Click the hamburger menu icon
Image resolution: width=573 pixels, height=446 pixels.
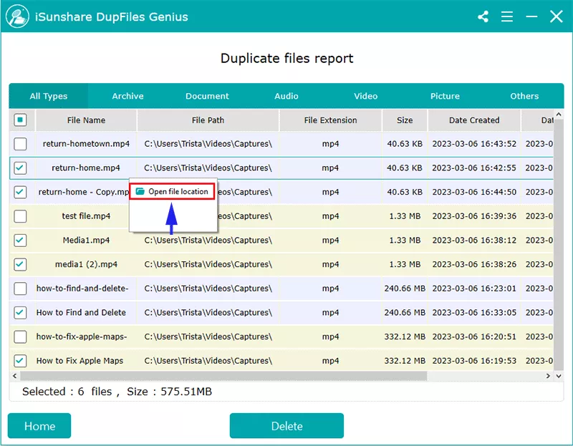tap(508, 16)
